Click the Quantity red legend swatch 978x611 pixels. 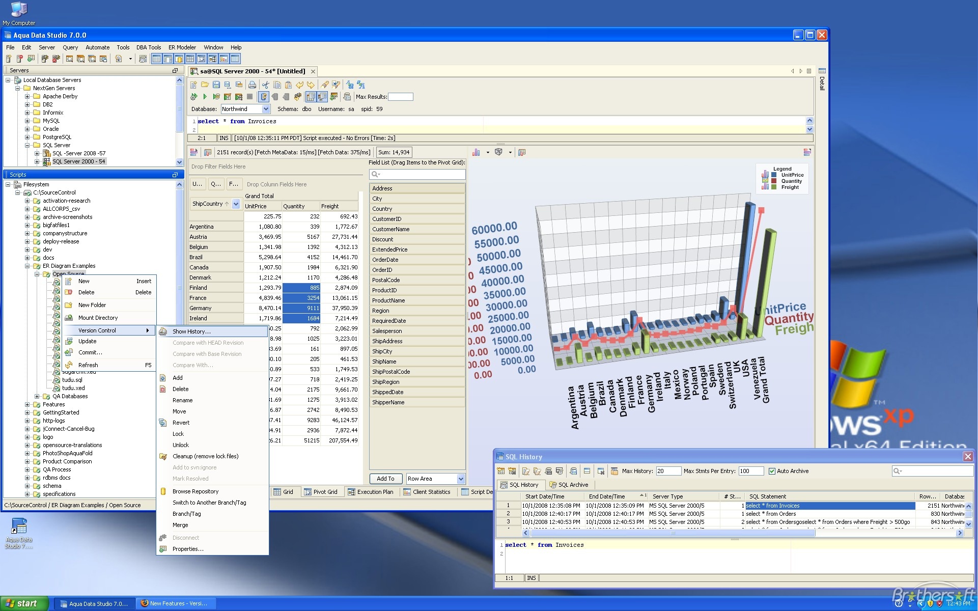pos(774,181)
